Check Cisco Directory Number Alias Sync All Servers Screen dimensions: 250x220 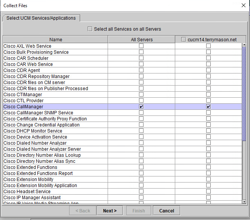point(141,161)
